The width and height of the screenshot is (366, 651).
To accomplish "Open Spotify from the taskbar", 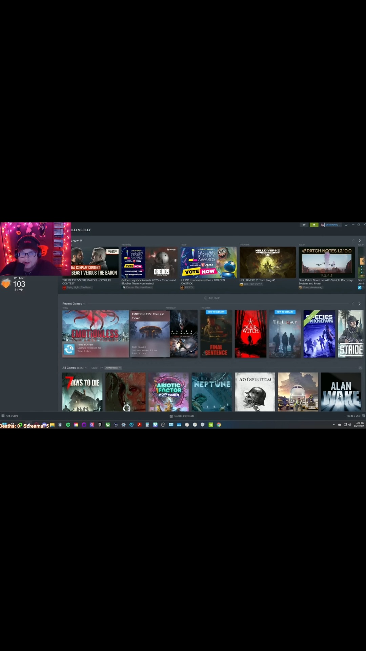I will [x=68, y=425].
